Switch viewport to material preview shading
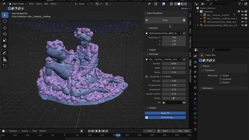Screen dimensions: 249x140 click(182, 4)
